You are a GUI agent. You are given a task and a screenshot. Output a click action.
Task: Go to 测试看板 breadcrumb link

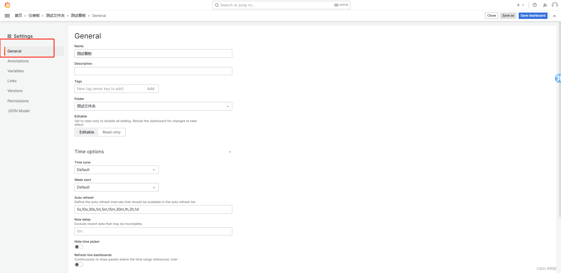click(x=78, y=16)
